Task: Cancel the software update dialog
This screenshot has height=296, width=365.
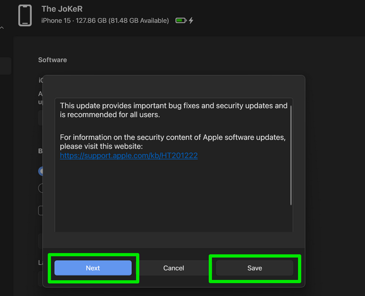Action: (173, 268)
